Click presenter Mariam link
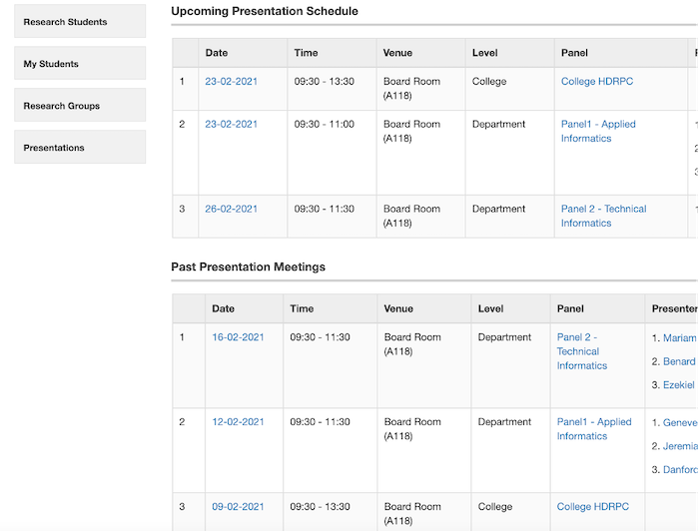699x531 pixels. [x=679, y=338]
